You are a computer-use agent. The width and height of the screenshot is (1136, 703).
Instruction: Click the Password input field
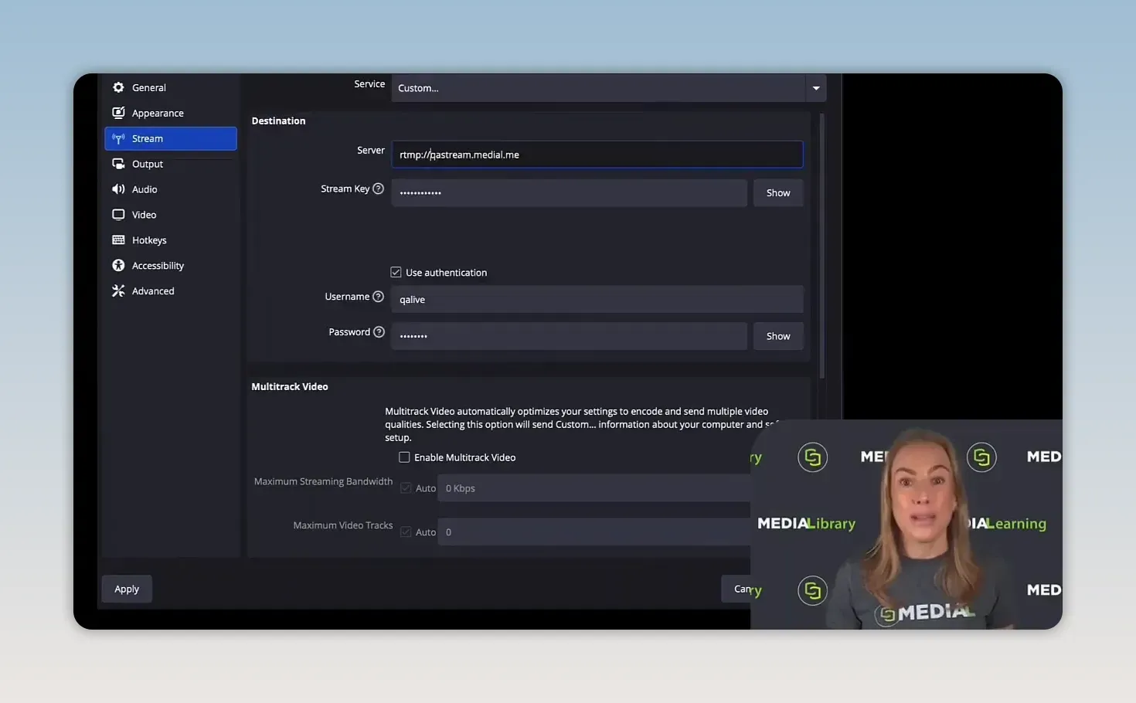pos(570,336)
